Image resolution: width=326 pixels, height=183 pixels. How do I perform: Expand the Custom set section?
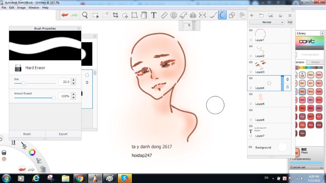[306, 167]
